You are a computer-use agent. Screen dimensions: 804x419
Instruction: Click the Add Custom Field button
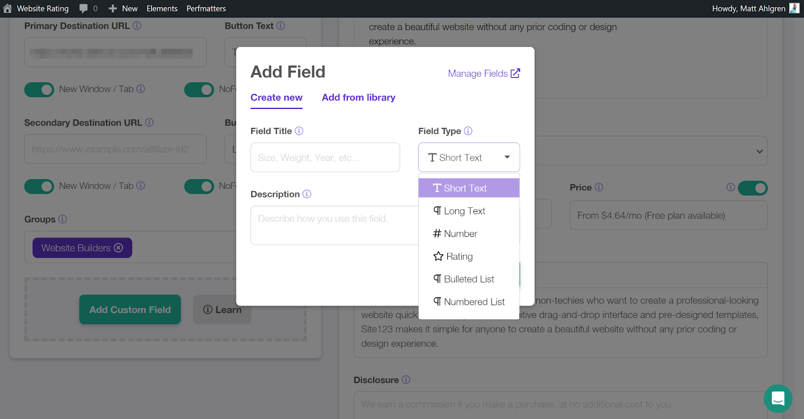(130, 310)
